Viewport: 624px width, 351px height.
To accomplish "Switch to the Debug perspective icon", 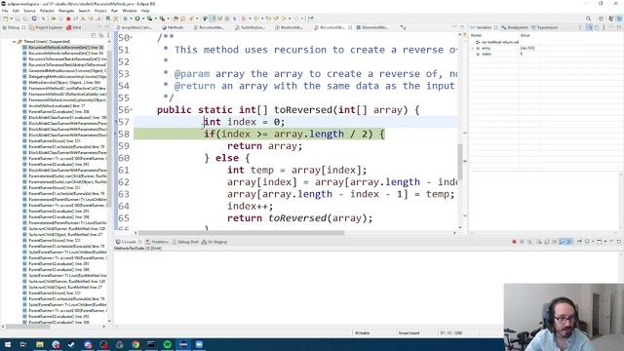I will [x=619, y=19].
